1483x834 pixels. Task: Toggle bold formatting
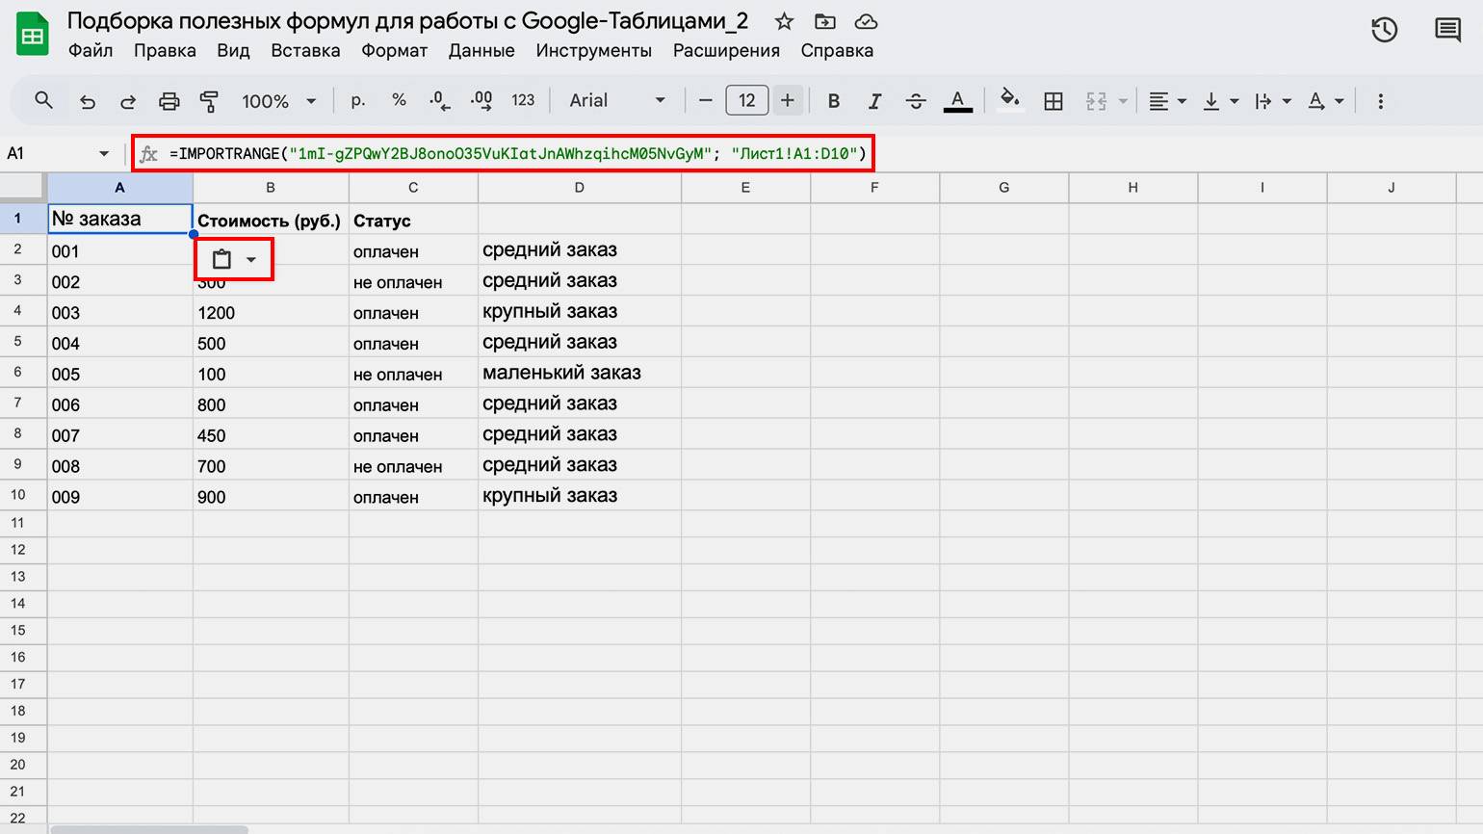pos(834,101)
